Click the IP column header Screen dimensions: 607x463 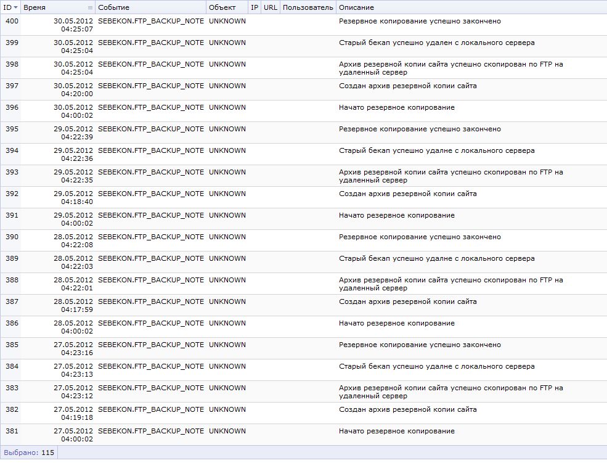pyautogui.click(x=254, y=7)
